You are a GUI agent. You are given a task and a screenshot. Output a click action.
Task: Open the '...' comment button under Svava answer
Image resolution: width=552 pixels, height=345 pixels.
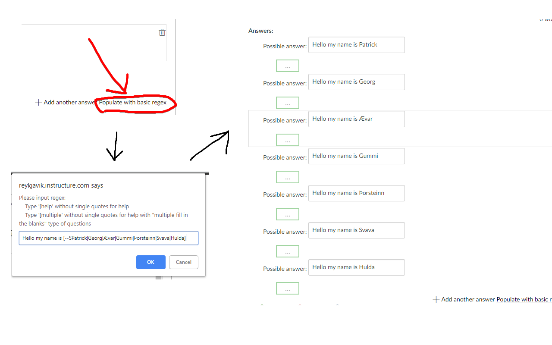click(288, 251)
